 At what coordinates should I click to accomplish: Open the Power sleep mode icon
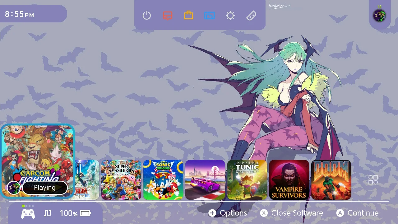pyautogui.click(x=147, y=15)
